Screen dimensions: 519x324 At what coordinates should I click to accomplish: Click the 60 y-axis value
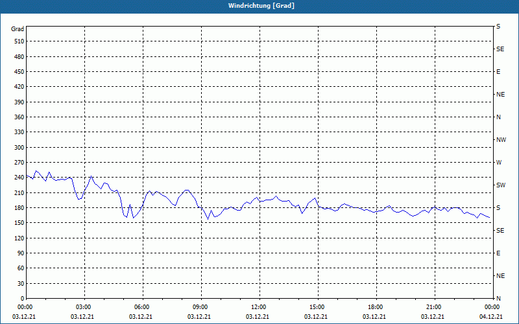[x=21, y=268]
